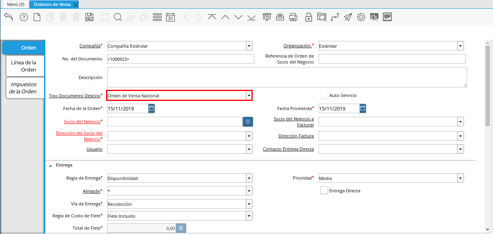The width and height of the screenshot is (493, 234).
Task: Expand the Prioridad dropdown
Action: [460, 178]
